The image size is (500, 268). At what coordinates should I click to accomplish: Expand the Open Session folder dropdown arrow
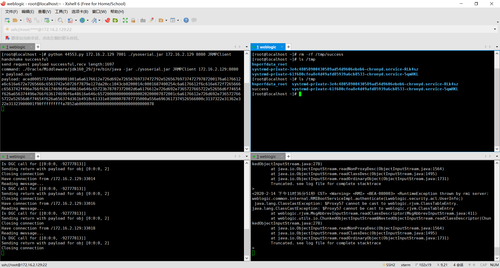(x=21, y=20)
